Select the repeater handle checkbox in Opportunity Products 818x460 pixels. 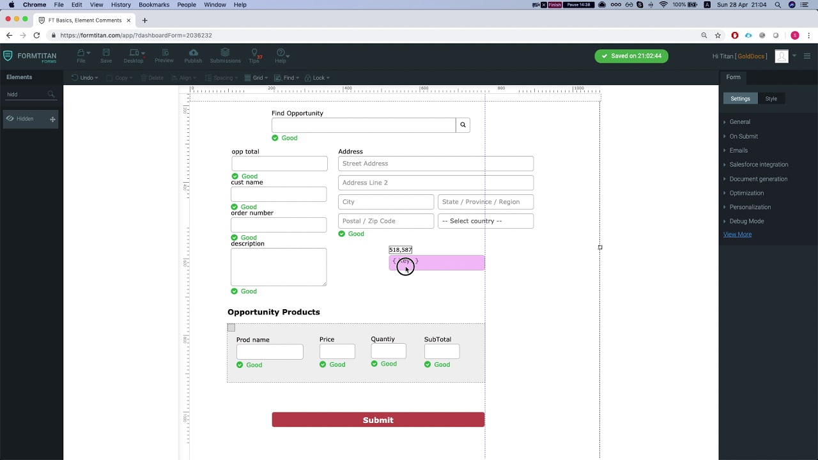pos(231,328)
